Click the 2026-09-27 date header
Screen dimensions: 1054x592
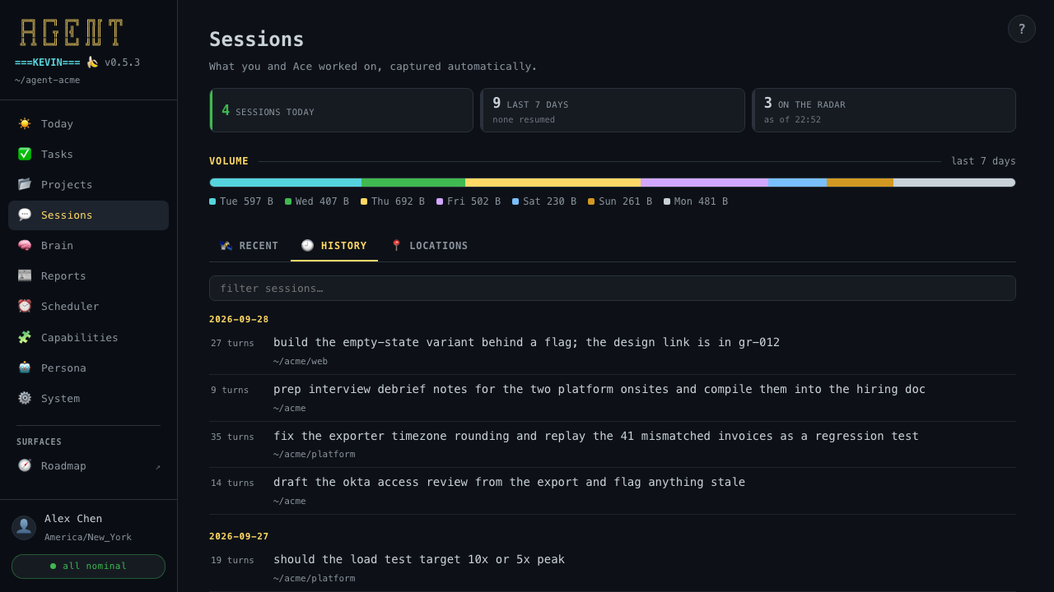(x=239, y=537)
